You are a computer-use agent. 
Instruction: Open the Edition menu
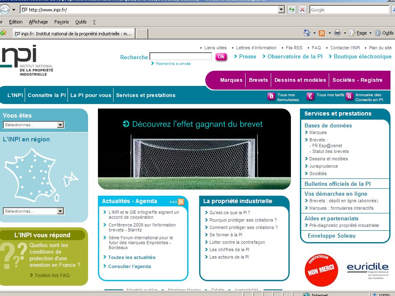[16, 22]
